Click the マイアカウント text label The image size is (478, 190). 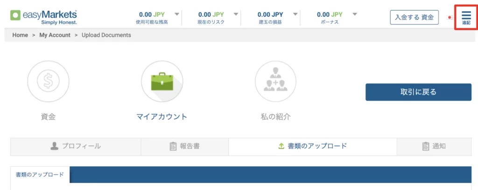(x=162, y=117)
